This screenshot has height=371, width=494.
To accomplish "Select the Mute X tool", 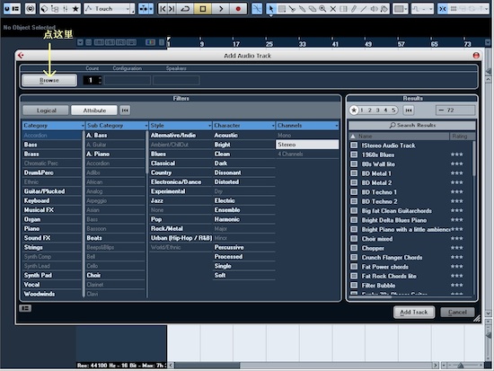I will coord(332,9).
